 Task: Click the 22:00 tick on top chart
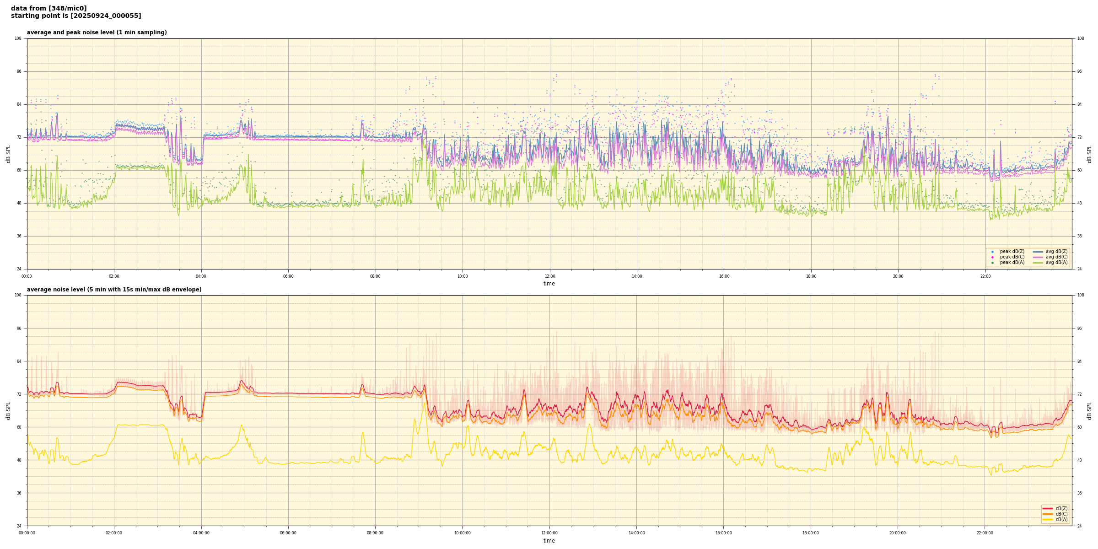point(985,276)
